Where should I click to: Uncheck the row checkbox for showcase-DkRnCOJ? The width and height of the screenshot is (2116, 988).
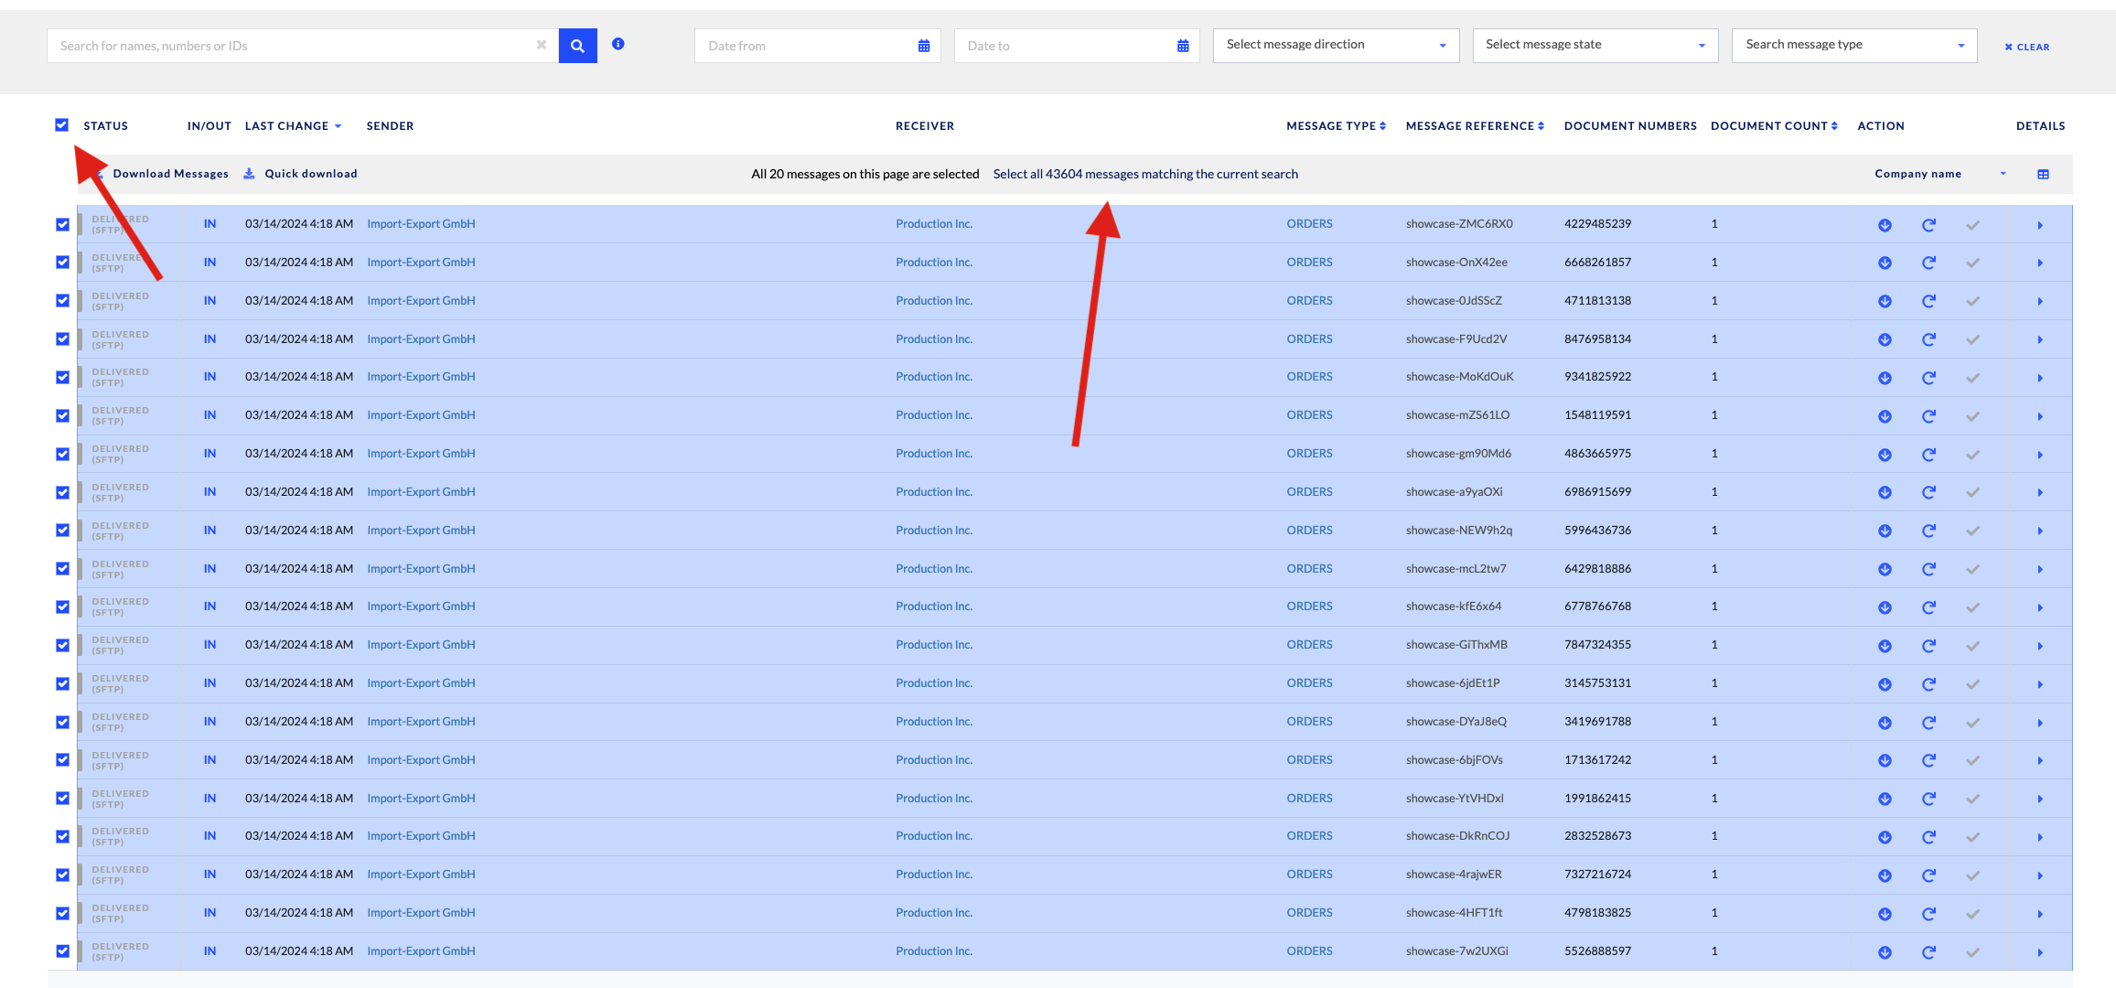click(62, 836)
